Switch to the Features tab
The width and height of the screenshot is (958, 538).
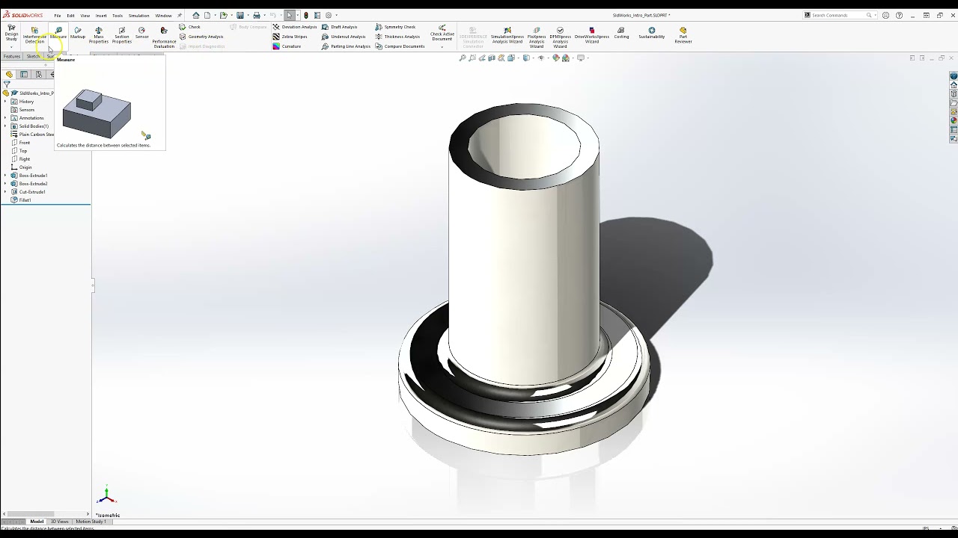tap(12, 56)
